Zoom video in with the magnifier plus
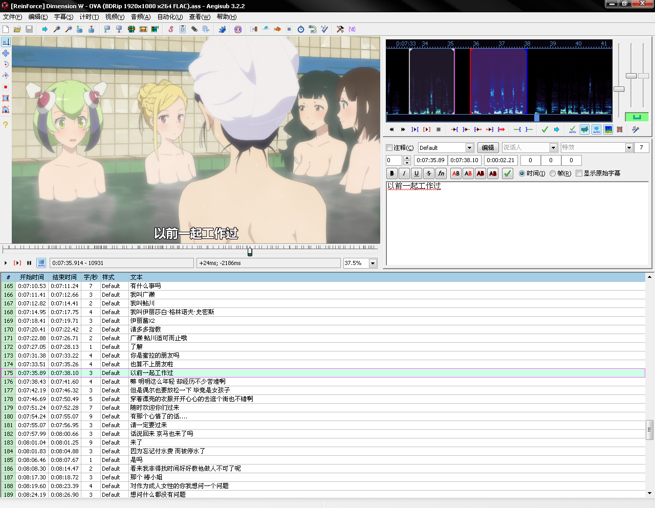 pos(57,29)
